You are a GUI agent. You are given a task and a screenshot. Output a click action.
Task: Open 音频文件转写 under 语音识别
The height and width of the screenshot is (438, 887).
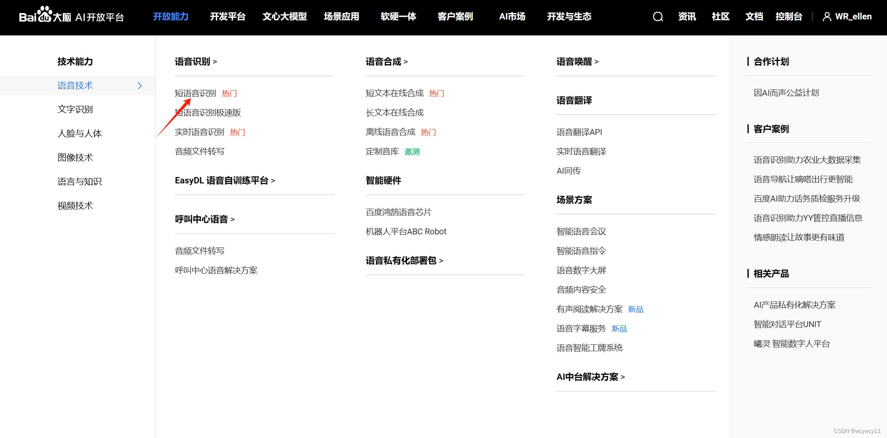pos(200,151)
